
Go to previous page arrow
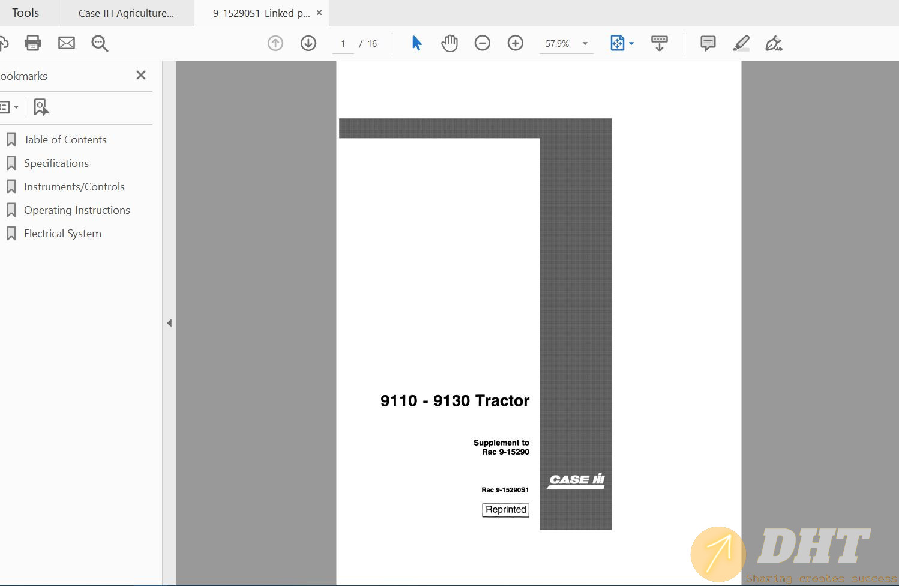click(x=275, y=43)
